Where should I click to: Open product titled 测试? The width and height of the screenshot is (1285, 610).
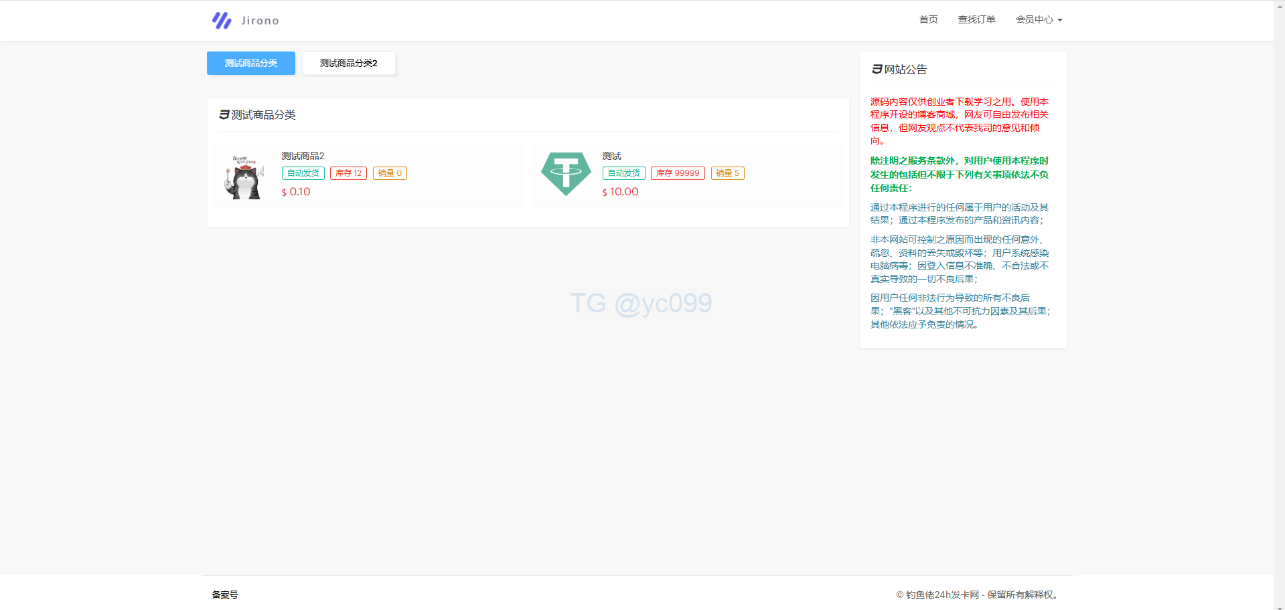[611, 156]
